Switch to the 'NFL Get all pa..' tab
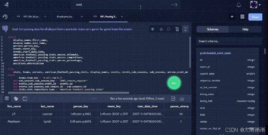Image resolution: width=268 pixels, height=135 pixels. 31,16
